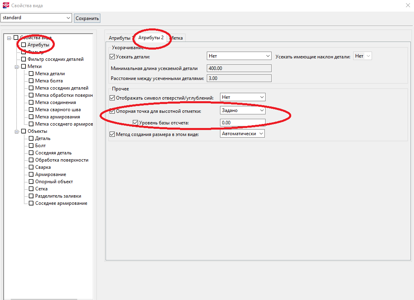Collapse the Метки tree node
Viewport: 414px width, 300px height.
click(17, 66)
